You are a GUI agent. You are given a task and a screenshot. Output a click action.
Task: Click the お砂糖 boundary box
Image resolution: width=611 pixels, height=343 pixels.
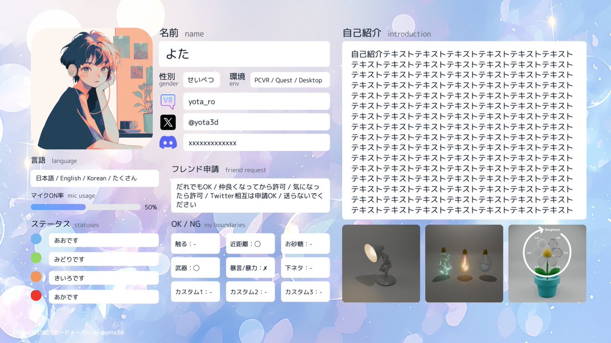(305, 244)
